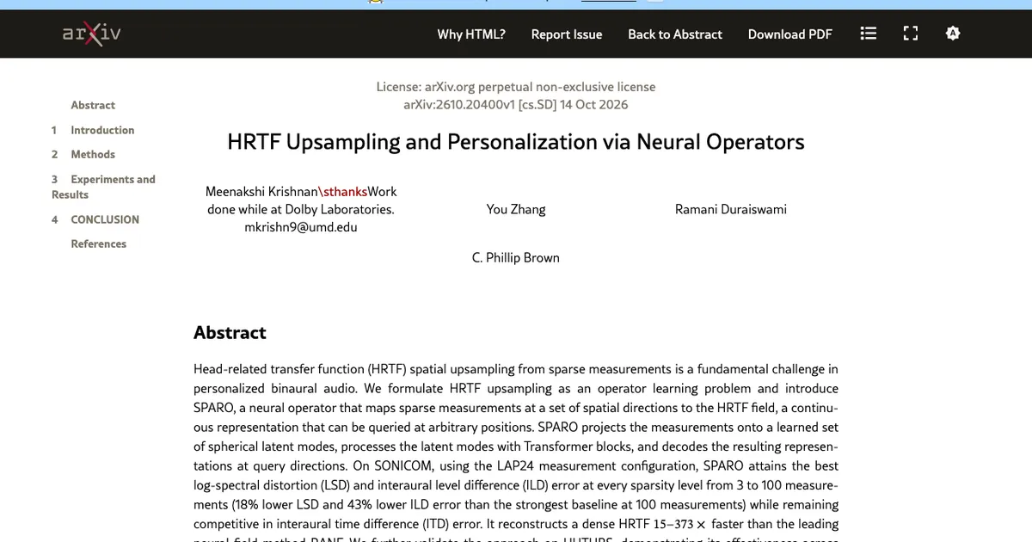The image size is (1032, 542).
Task: Click author name C. Phillip Brown
Action: [x=516, y=257]
